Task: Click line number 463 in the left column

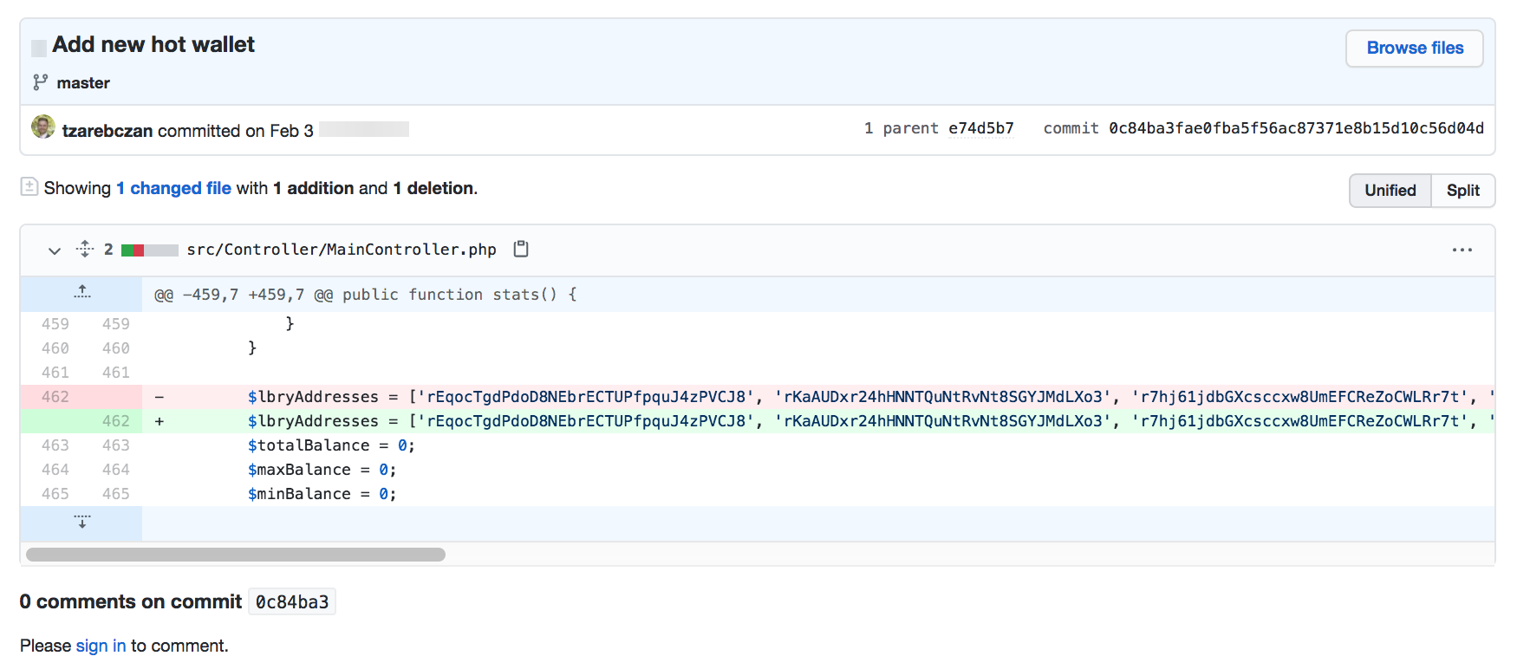Action: tap(55, 445)
